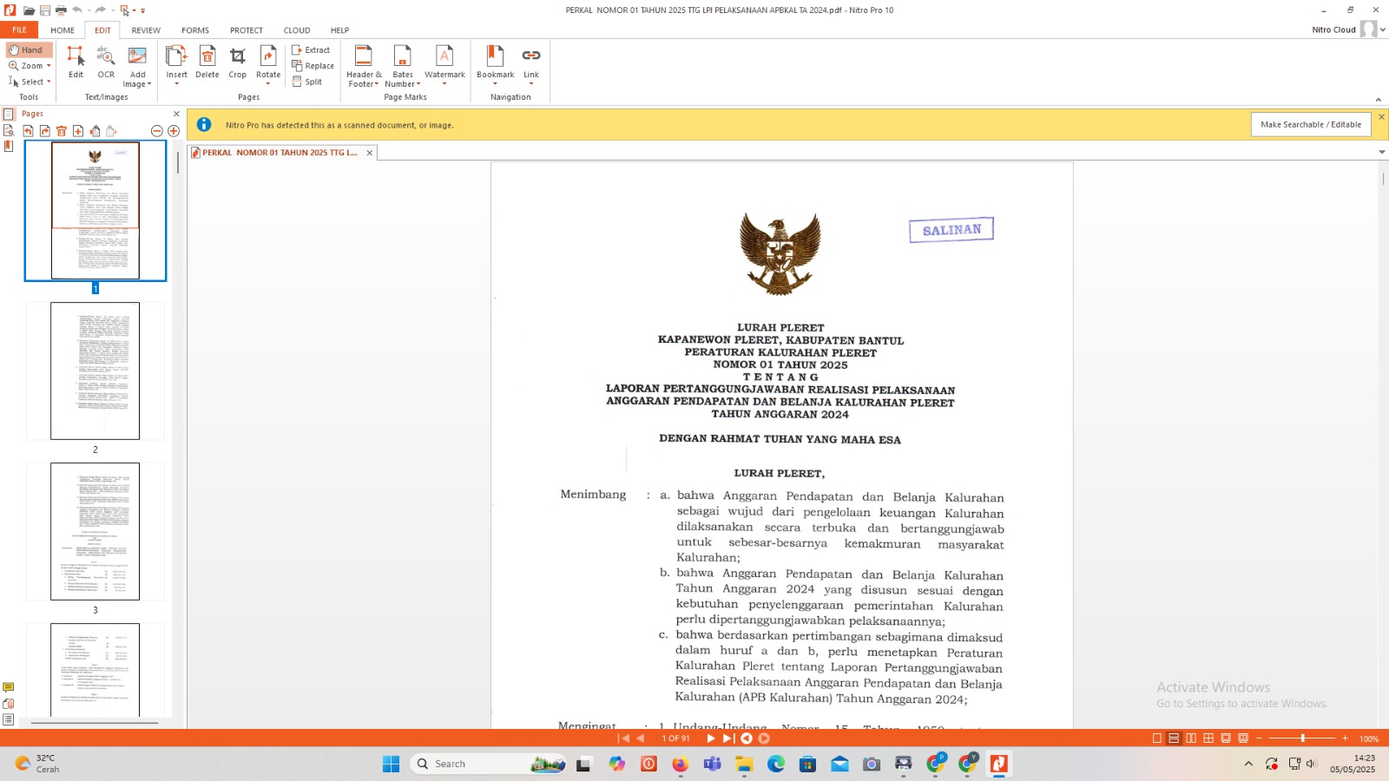Screen dimensions: 1389x781
Task: Click the page number field 1 OF 91
Action: coord(675,738)
